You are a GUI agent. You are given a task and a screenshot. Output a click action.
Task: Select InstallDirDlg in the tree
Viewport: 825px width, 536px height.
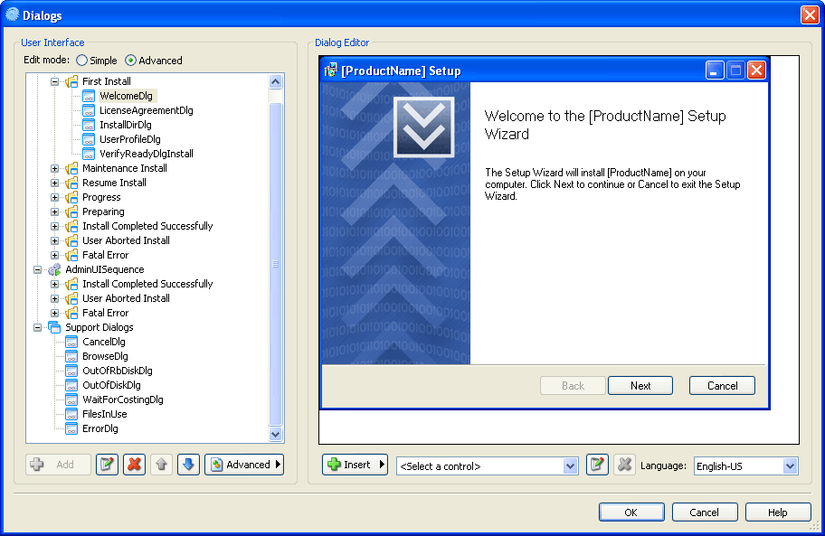pyautogui.click(x=126, y=125)
